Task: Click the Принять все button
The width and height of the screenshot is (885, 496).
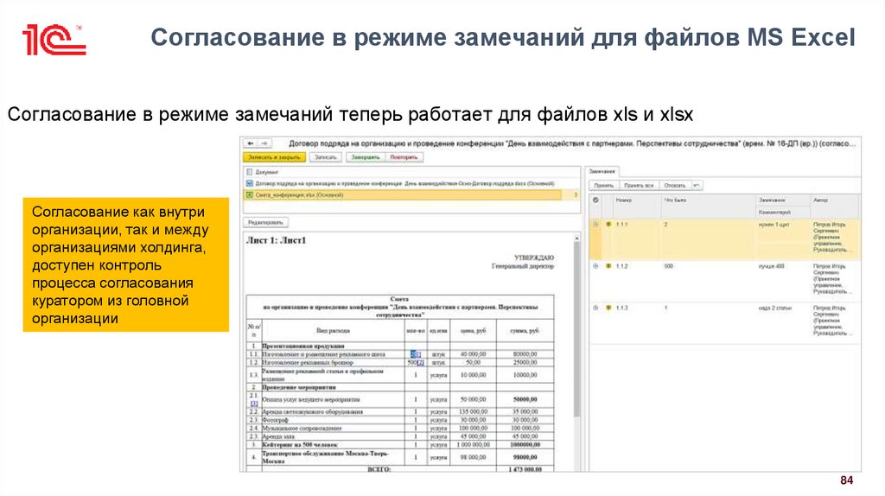Action: pos(639,185)
